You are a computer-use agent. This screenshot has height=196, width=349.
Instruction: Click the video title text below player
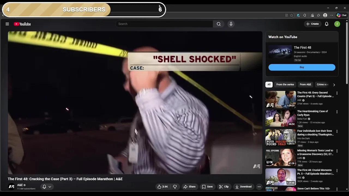[65, 179]
